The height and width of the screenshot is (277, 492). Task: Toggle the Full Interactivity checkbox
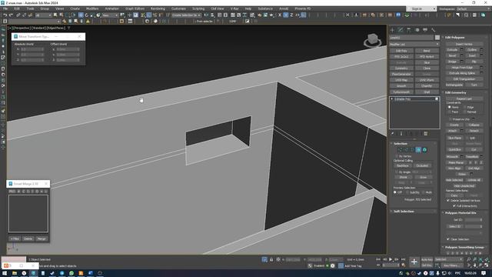click(454, 206)
